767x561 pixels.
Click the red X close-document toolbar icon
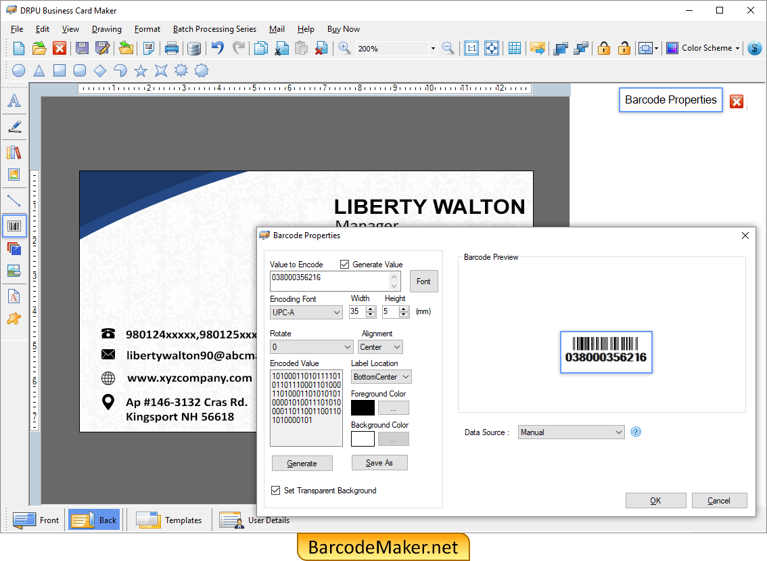pyautogui.click(x=60, y=48)
